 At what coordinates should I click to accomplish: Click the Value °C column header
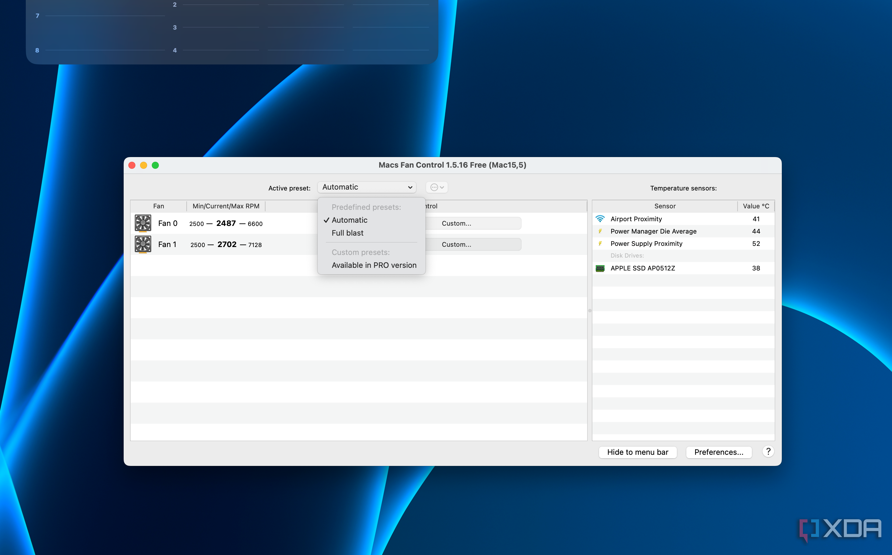(756, 206)
